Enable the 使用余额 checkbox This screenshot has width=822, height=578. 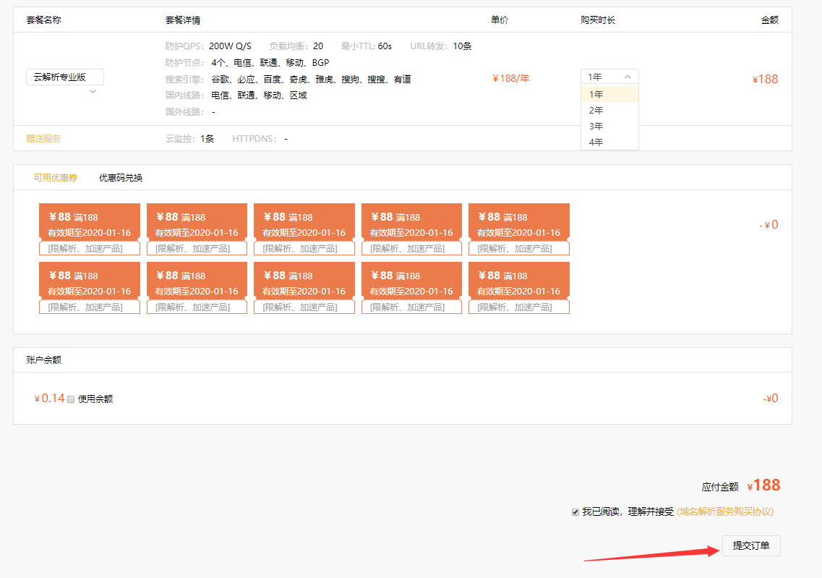click(71, 399)
